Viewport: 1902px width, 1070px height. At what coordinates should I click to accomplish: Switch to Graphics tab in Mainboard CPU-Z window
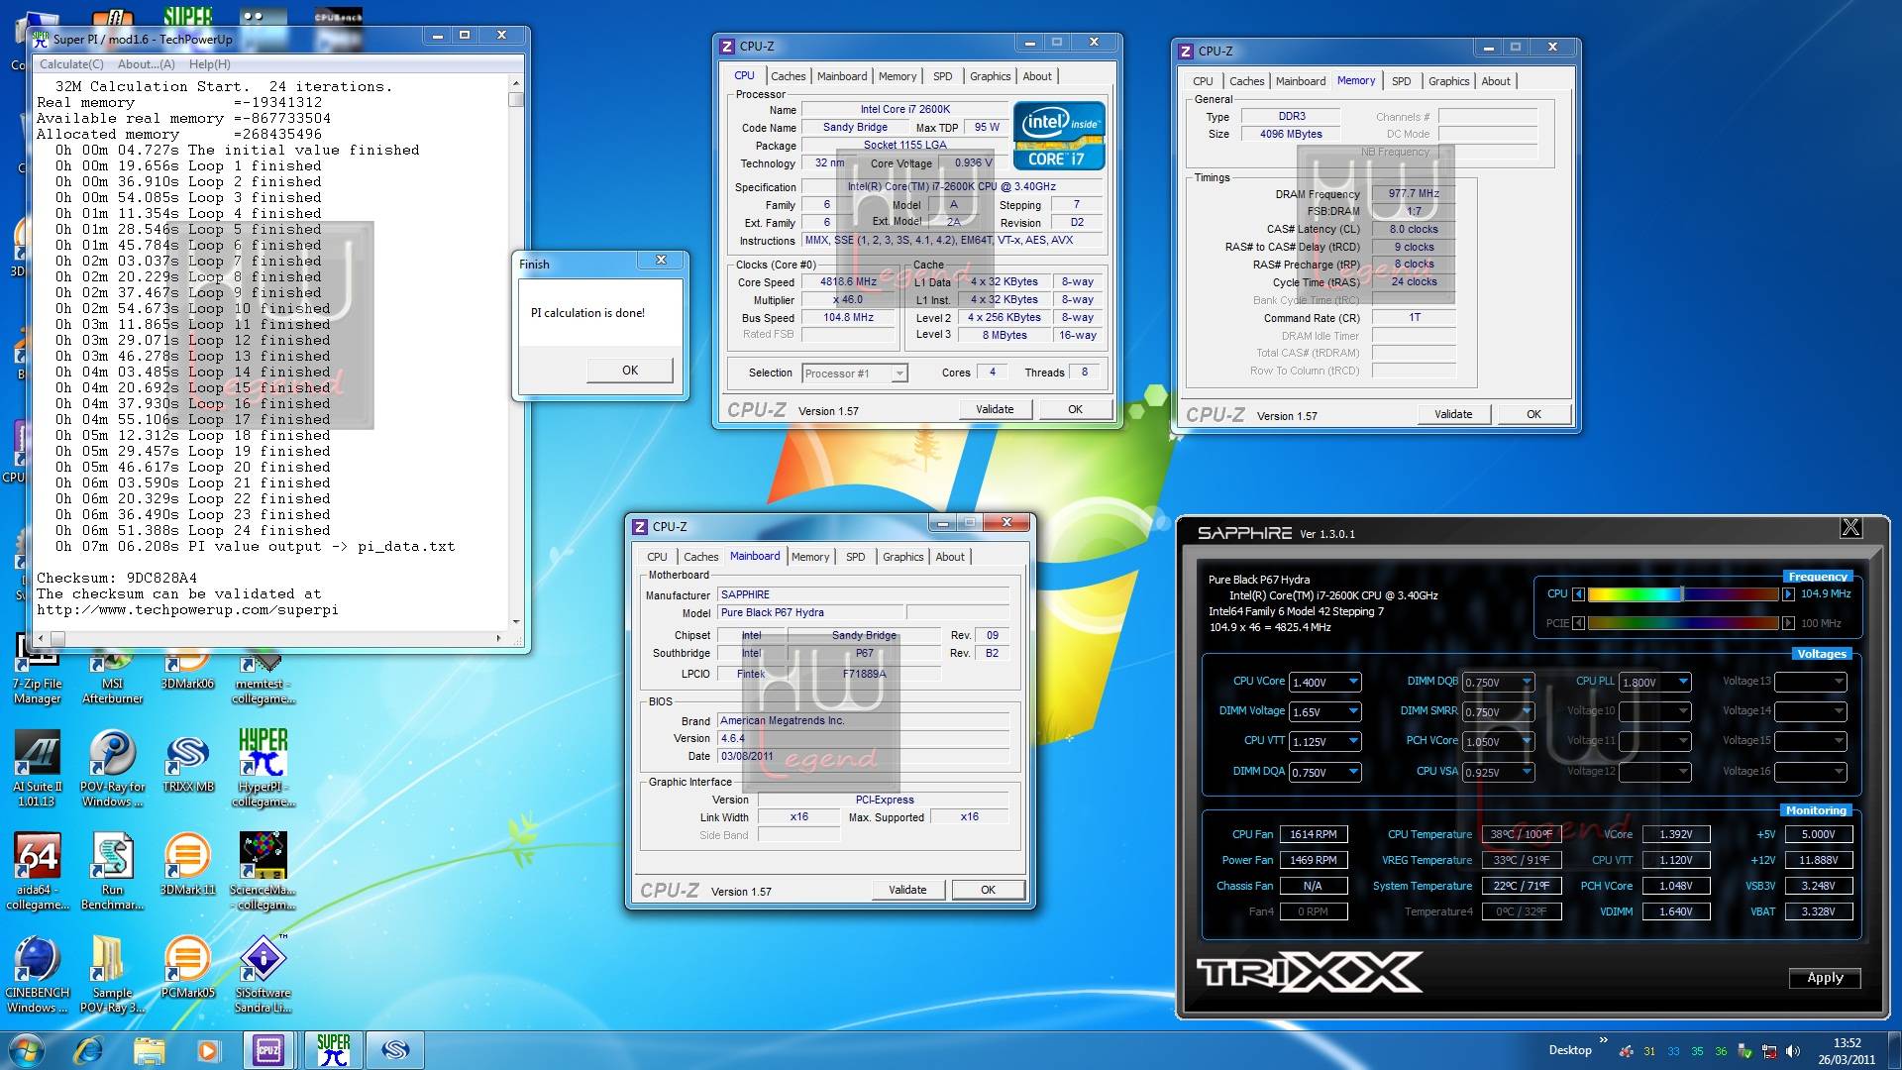[x=902, y=557]
